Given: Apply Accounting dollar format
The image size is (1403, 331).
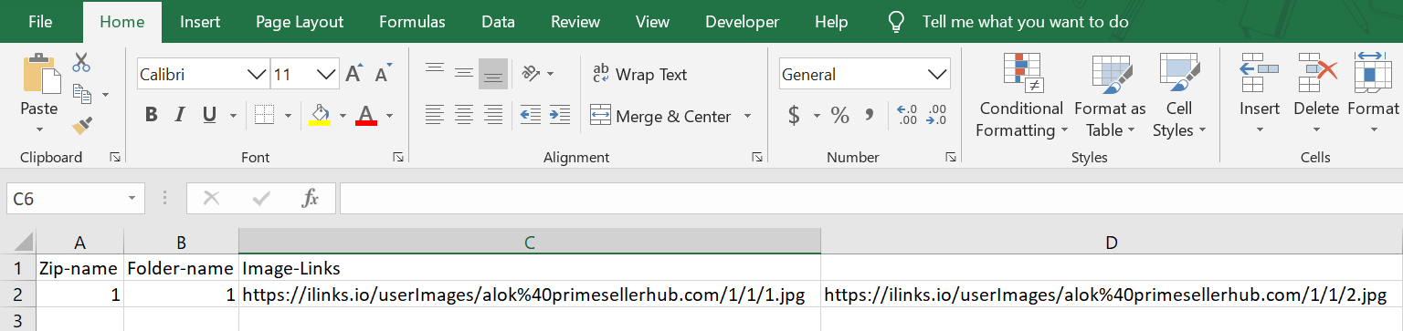Looking at the screenshot, I should pyautogui.click(x=794, y=116).
